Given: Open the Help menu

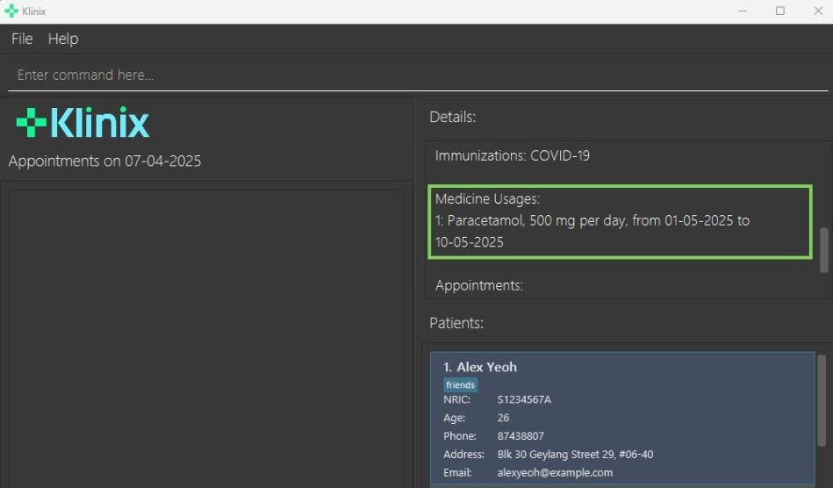Looking at the screenshot, I should pyautogui.click(x=63, y=39).
